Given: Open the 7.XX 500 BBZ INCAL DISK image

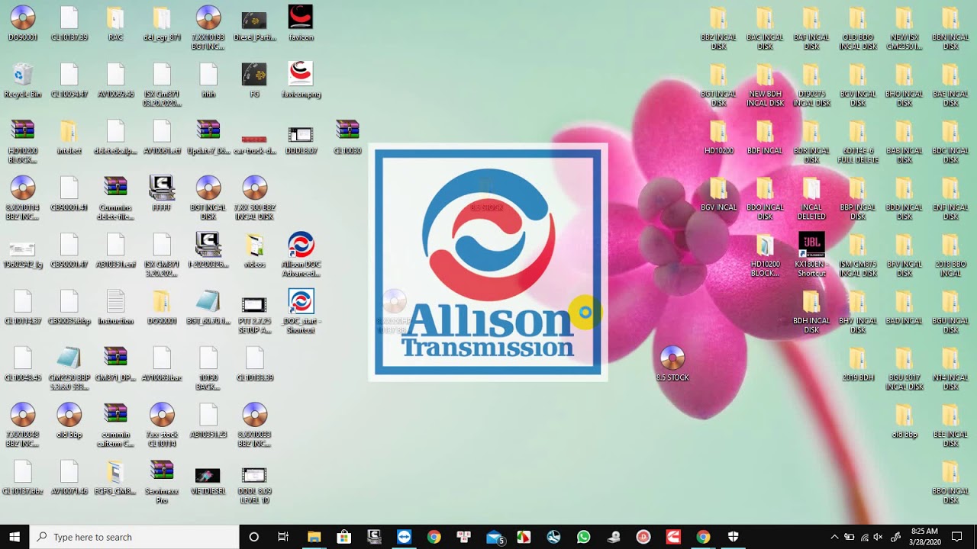Looking at the screenshot, I should pyautogui.click(x=254, y=198).
